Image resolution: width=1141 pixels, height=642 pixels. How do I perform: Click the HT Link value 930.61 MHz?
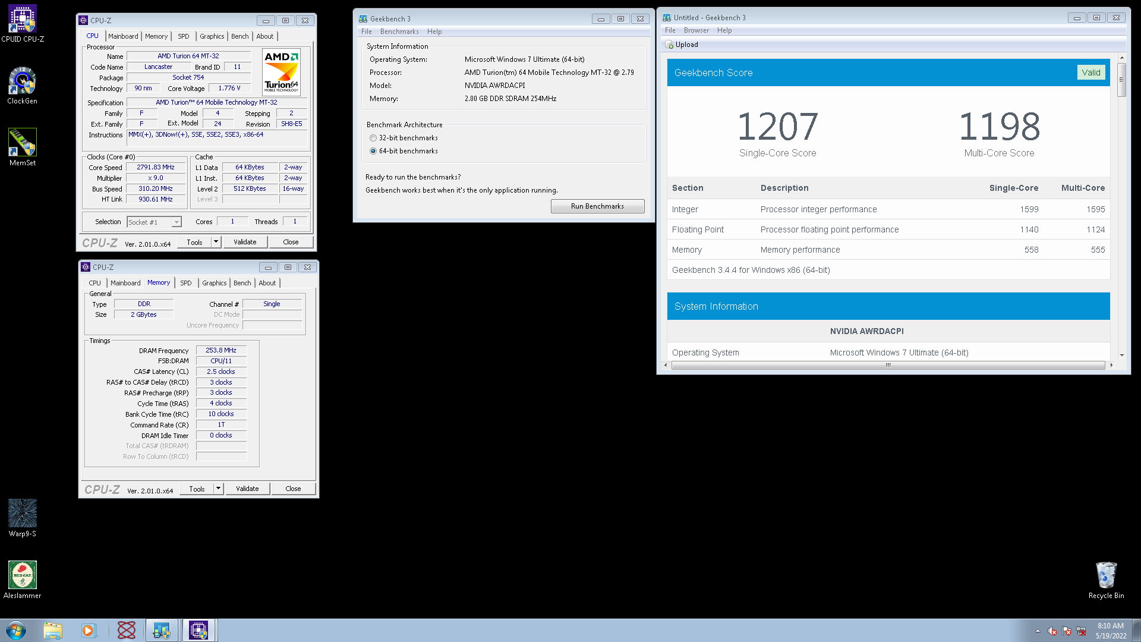[x=156, y=200]
